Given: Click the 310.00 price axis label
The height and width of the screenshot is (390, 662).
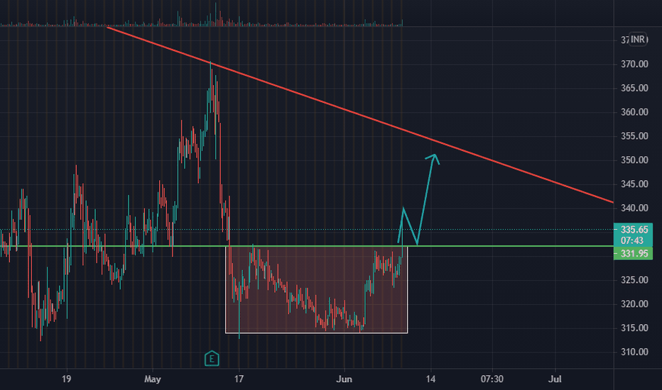Looking at the screenshot, I should coord(634,352).
